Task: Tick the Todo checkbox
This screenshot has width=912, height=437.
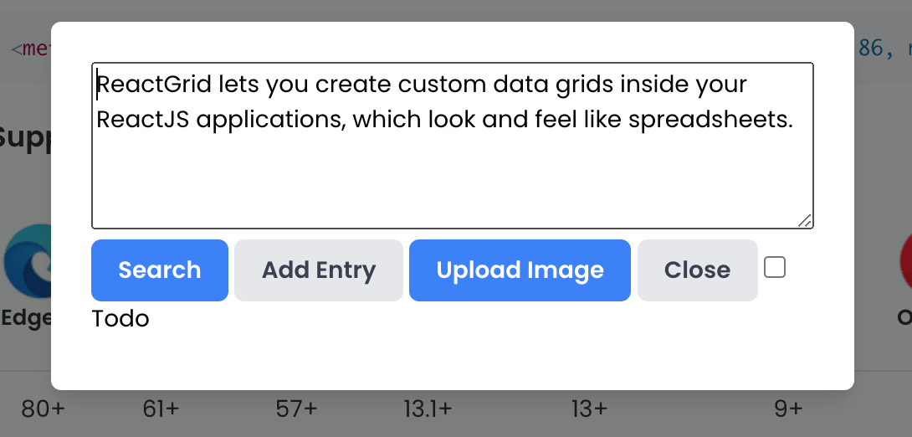Action: click(775, 268)
